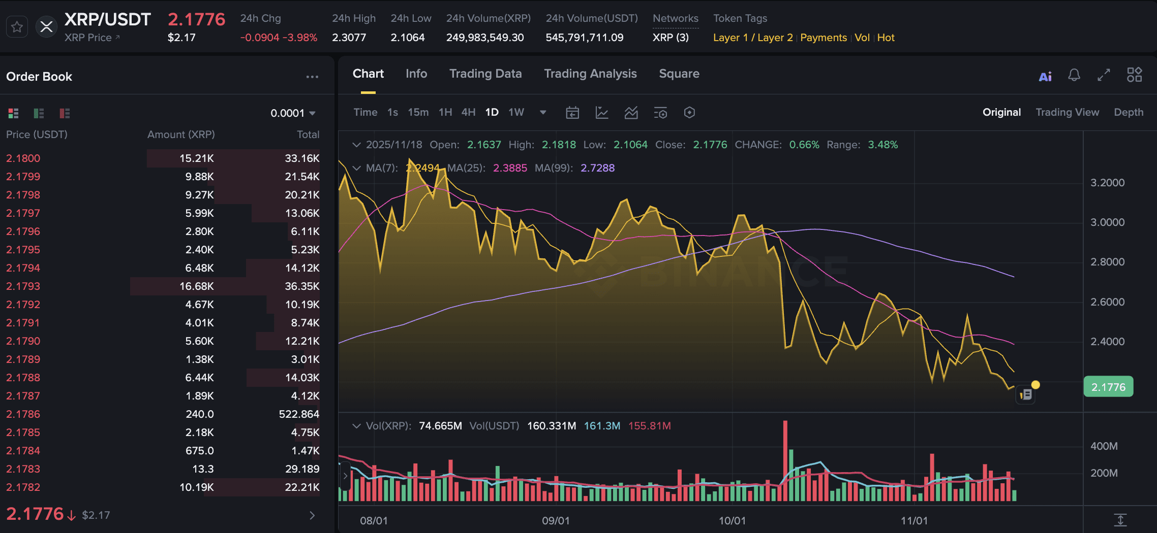
Task: Show only sell orders in order book
Action: click(64, 113)
